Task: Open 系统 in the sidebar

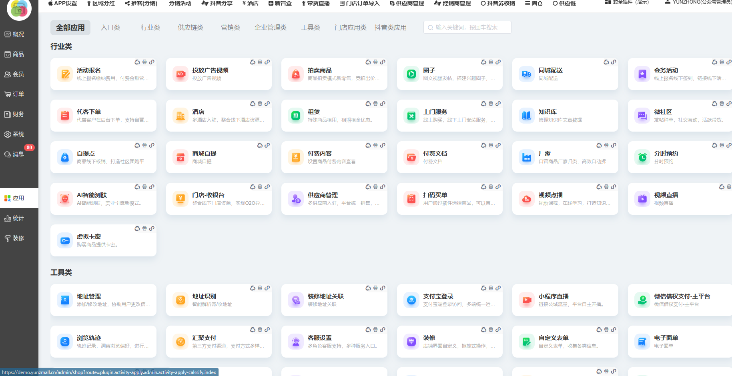Action: tap(19, 134)
